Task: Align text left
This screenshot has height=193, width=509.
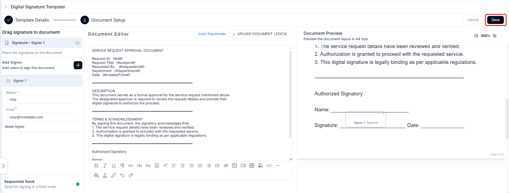Action: point(174,166)
